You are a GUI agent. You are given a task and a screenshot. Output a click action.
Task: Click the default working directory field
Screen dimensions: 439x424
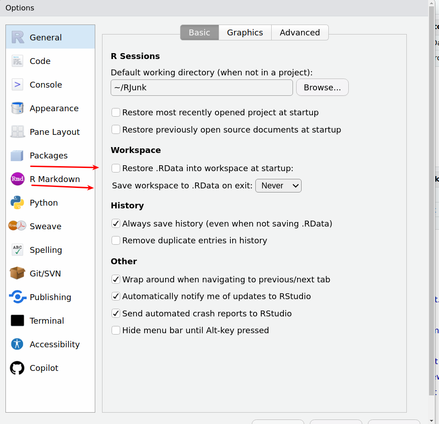[x=201, y=88]
